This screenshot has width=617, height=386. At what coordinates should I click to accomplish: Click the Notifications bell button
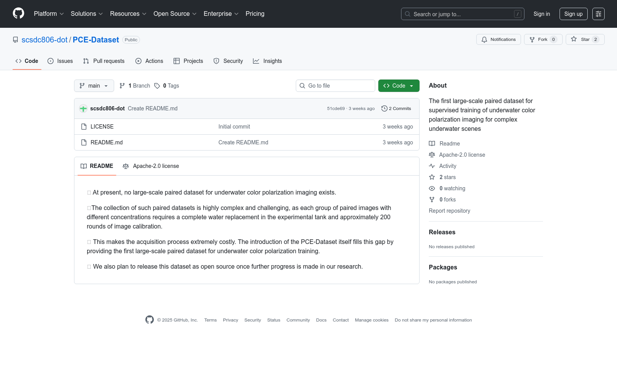click(x=499, y=39)
